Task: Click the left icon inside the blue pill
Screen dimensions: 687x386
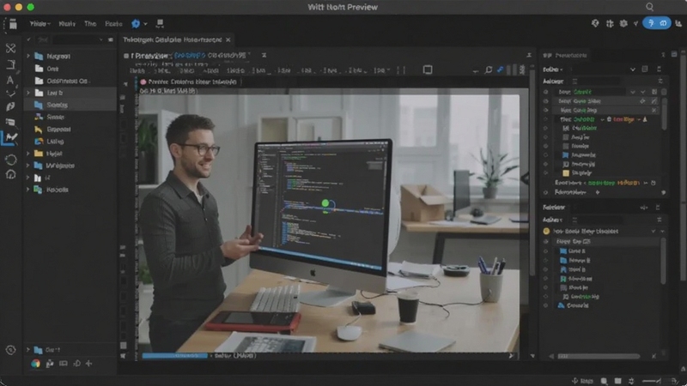Action: 651,23
